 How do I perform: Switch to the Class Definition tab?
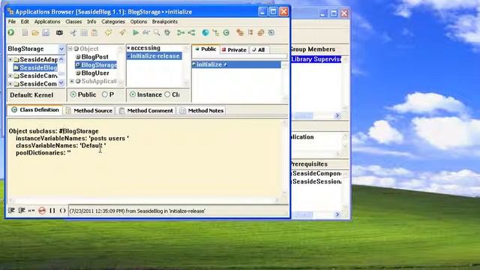35,109
